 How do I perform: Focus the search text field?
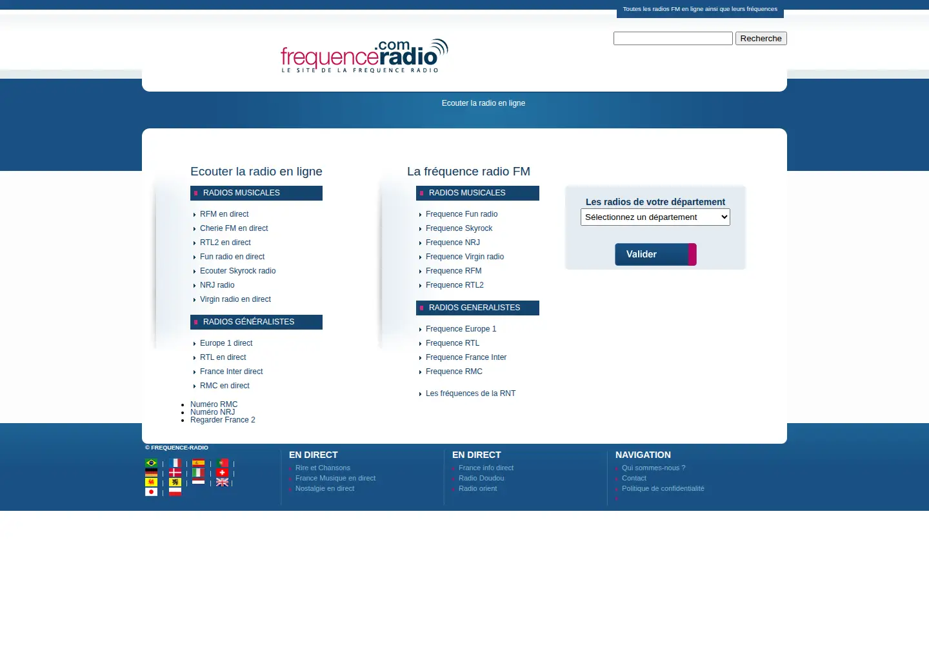click(x=673, y=39)
